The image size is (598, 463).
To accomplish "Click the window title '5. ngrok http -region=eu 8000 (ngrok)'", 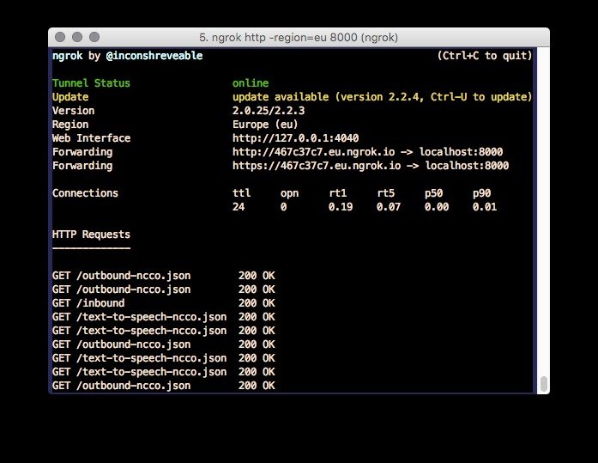I will (x=299, y=38).
